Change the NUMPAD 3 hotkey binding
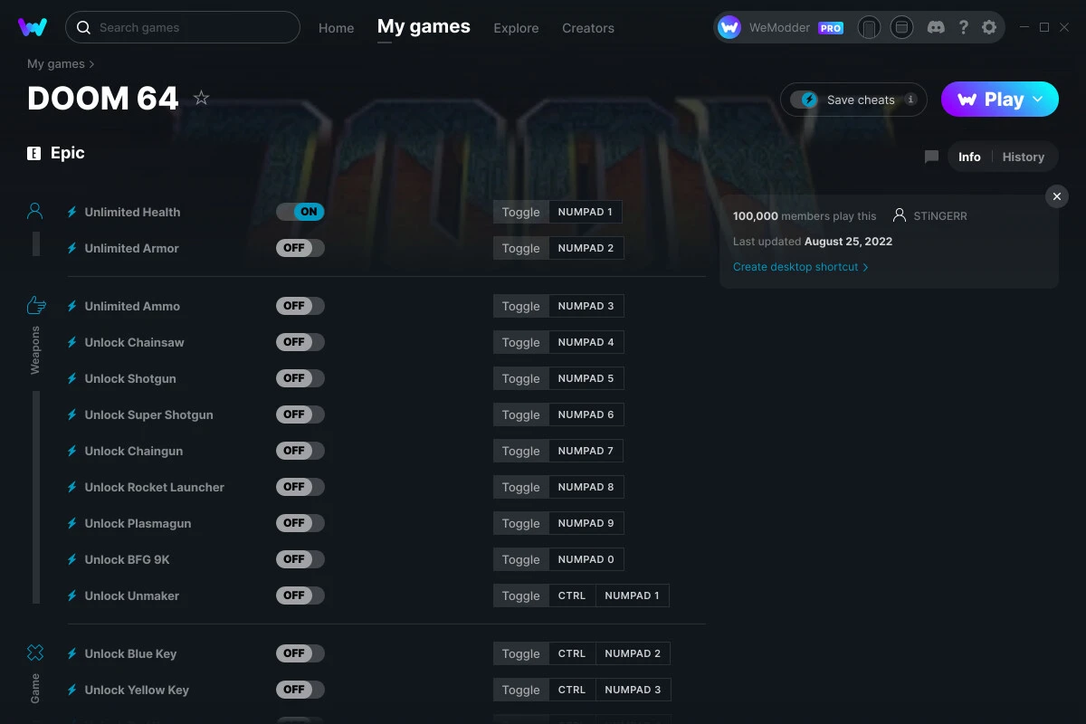This screenshot has height=724, width=1086. click(x=586, y=306)
